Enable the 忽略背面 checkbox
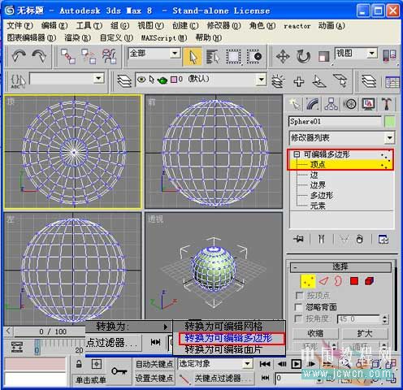Viewport: 403px width, 390px height. (x=298, y=307)
